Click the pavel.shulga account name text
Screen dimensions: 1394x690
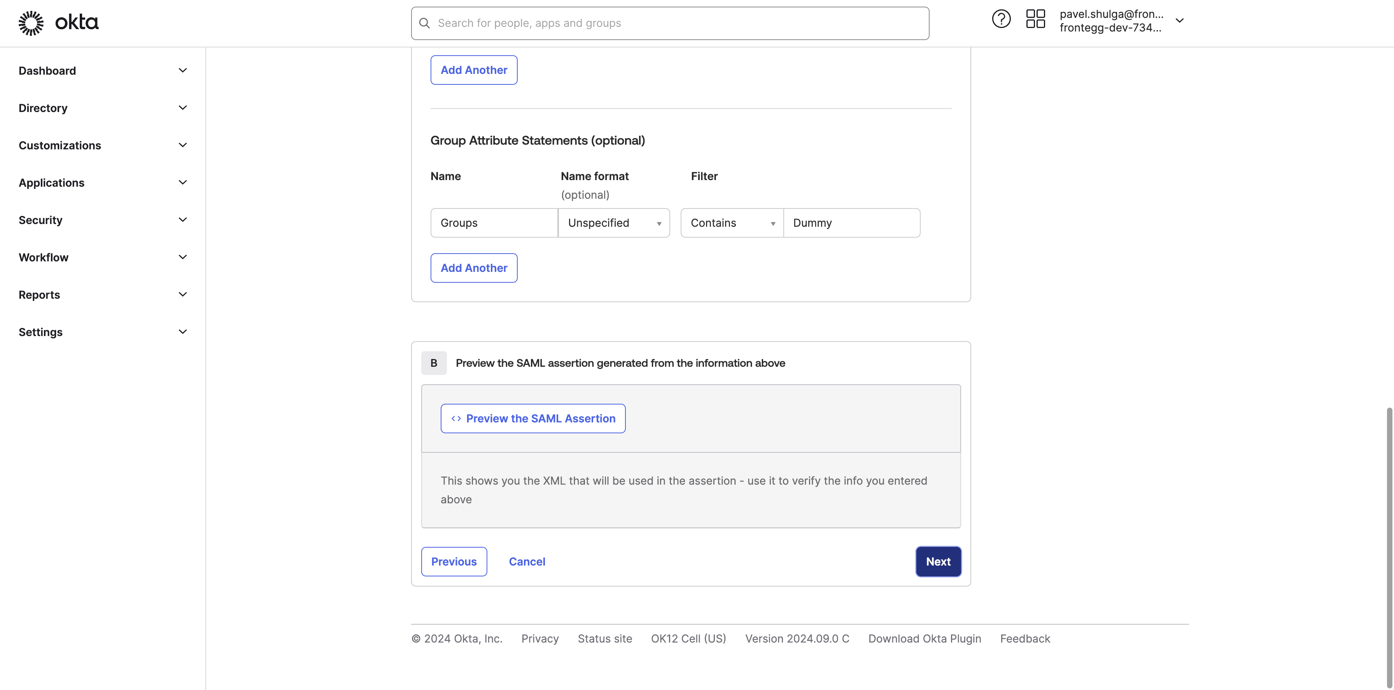pyautogui.click(x=1112, y=14)
